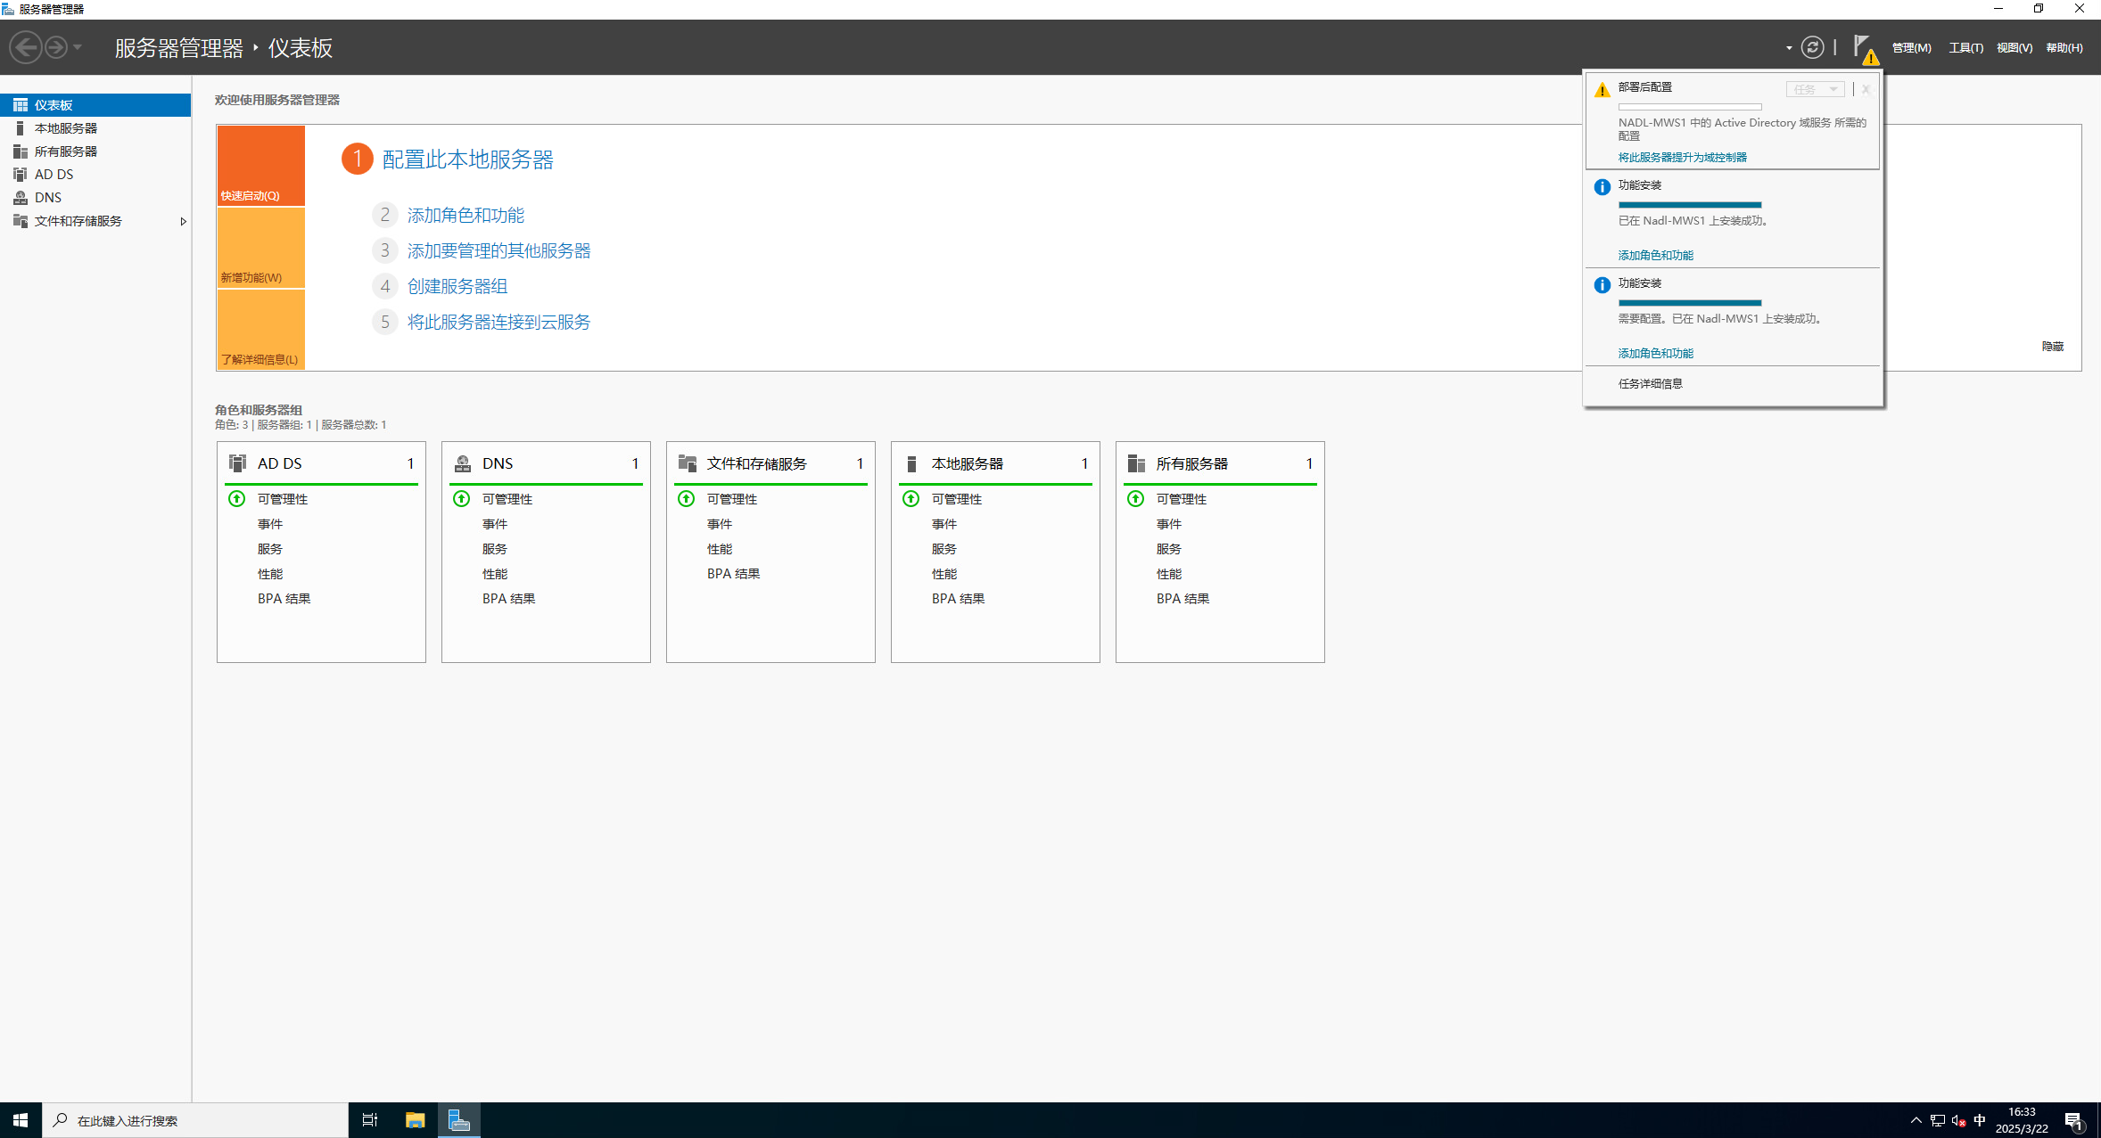2101x1138 pixels.
Task: Open the 管理(M) menu
Action: tap(1911, 48)
